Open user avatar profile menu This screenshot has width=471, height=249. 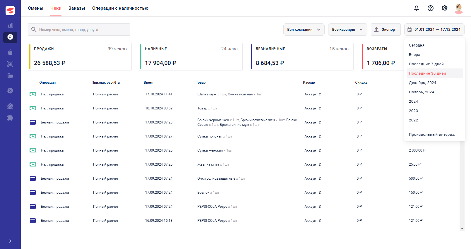coord(459,8)
